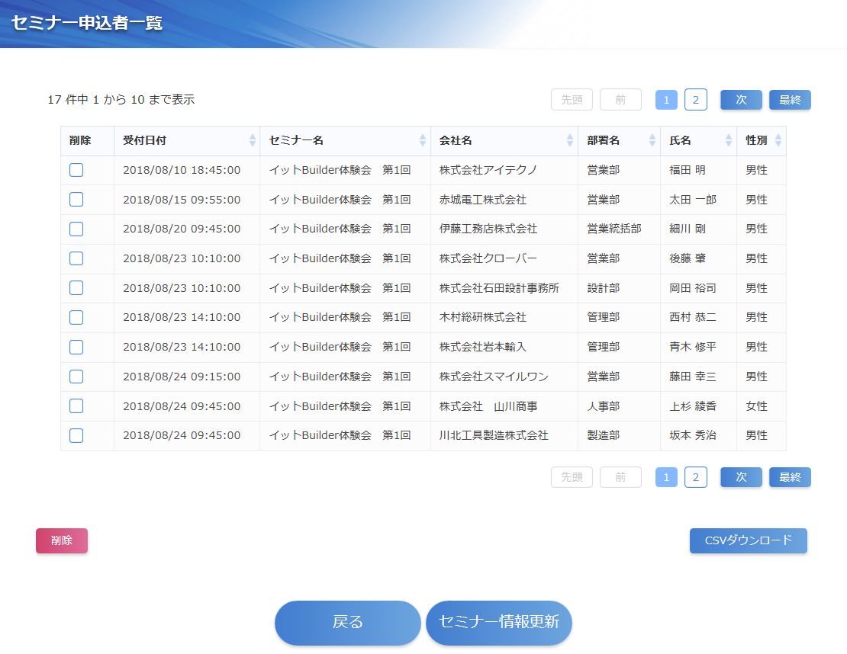This screenshot has height=654, width=847.
Task: Sort by 氏名 column arrows
Action: (729, 140)
